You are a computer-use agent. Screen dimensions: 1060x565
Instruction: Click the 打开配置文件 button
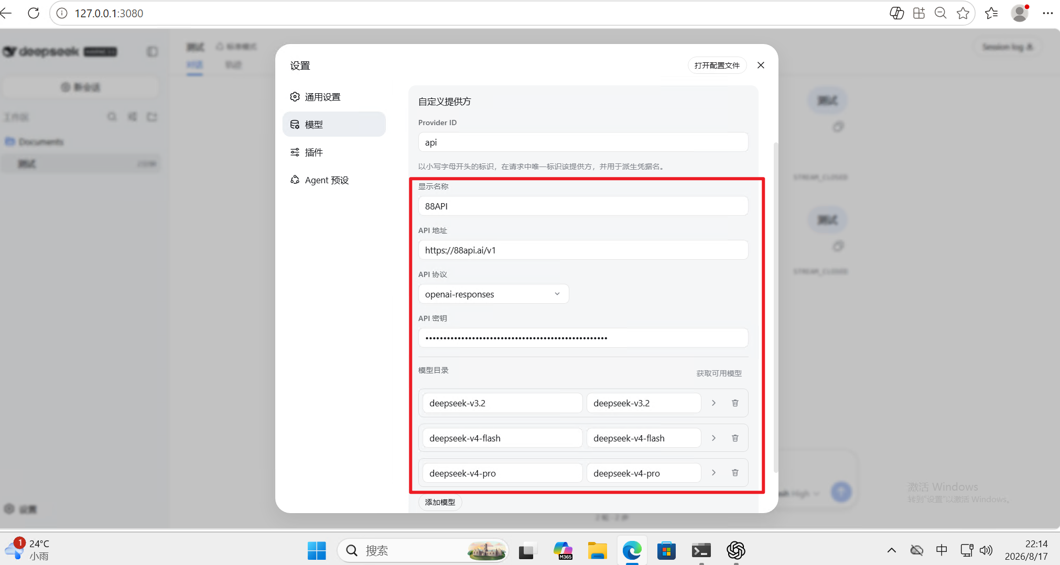[717, 65]
